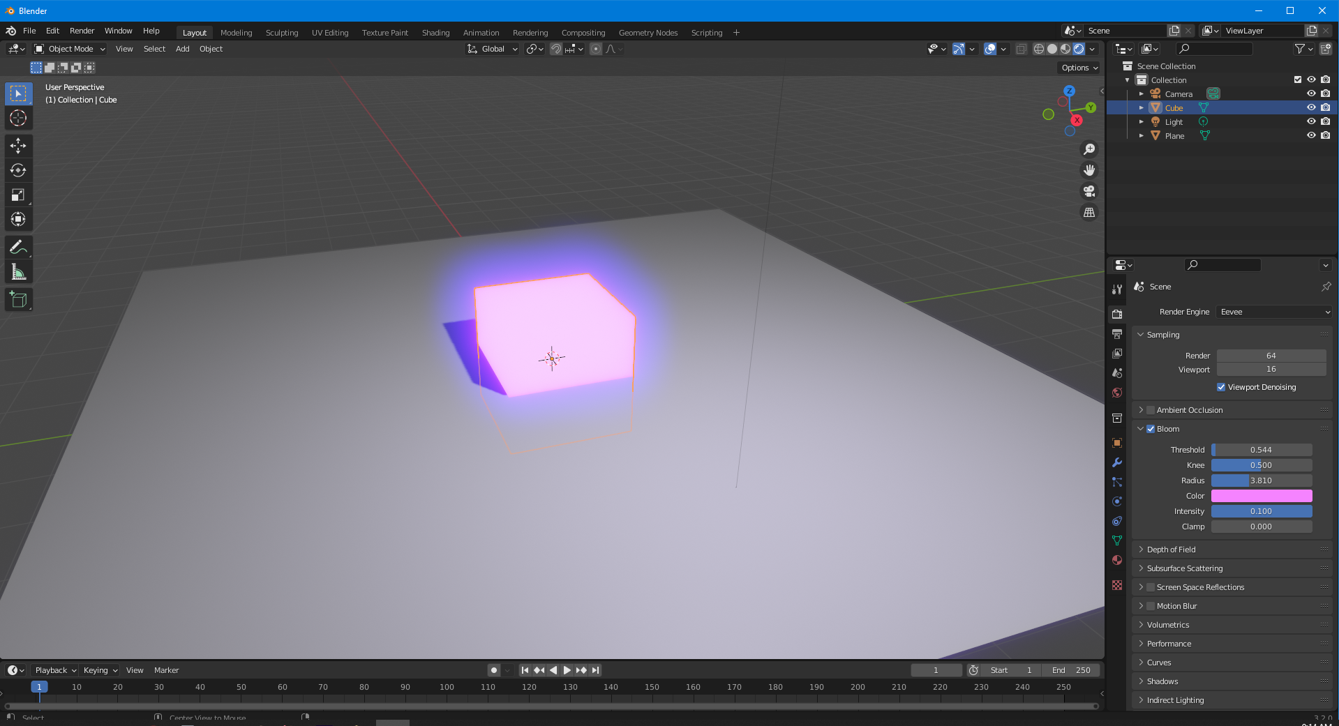Expand the Depth of Field panel
Viewport: 1339px width, 726px height.
tap(1171, 550)
